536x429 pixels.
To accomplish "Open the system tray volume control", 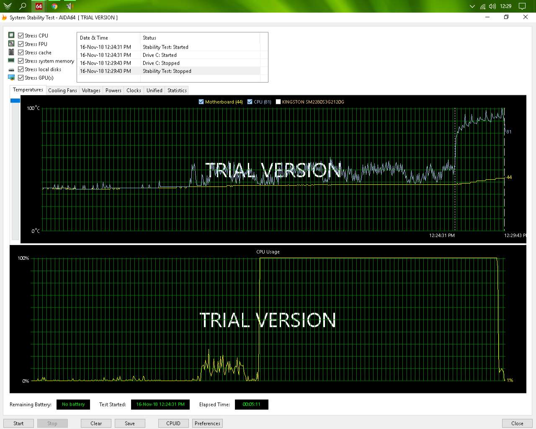I will (492, 6).
